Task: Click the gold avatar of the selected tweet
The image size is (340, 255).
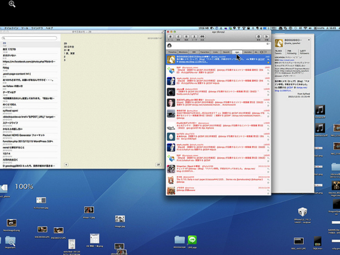Action: click(x=171, y=60)
